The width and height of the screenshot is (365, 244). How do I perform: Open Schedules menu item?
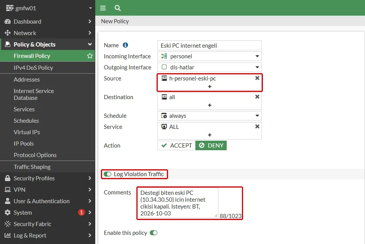(48, 120)
